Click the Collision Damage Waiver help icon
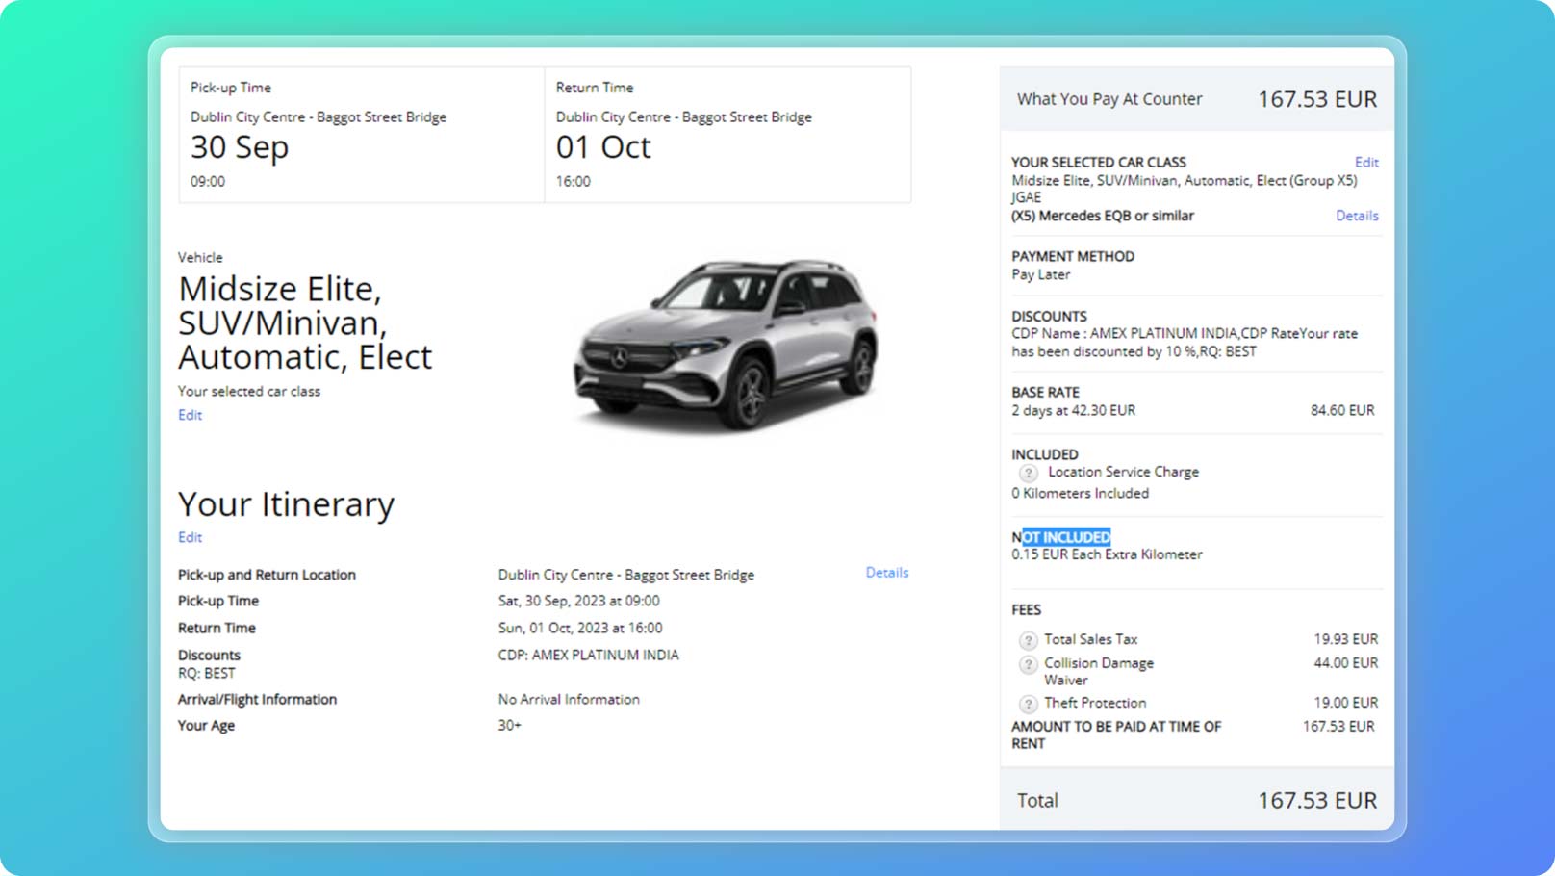This screenshot has width=1555, height=876. tap(1028, 664)
